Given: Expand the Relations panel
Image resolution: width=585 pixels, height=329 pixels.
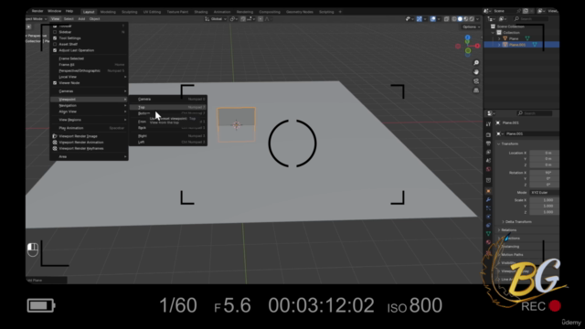Looking at the screenshot, I should tap(499, 230).
